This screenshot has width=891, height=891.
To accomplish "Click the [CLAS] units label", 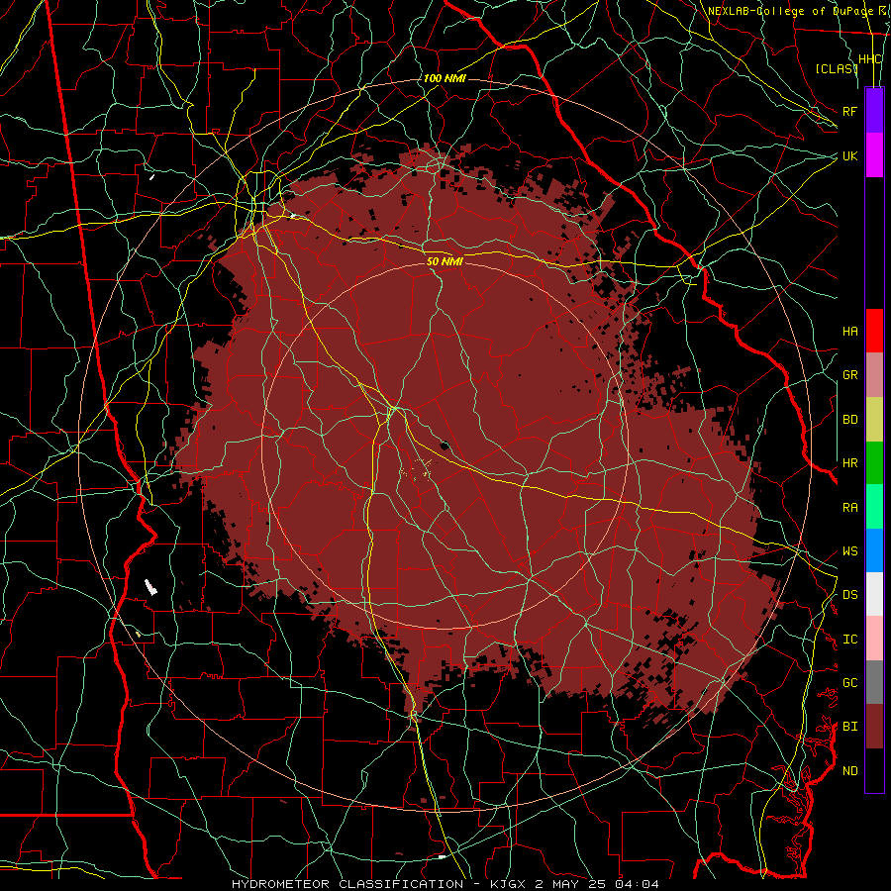I will tap(837, 68).
